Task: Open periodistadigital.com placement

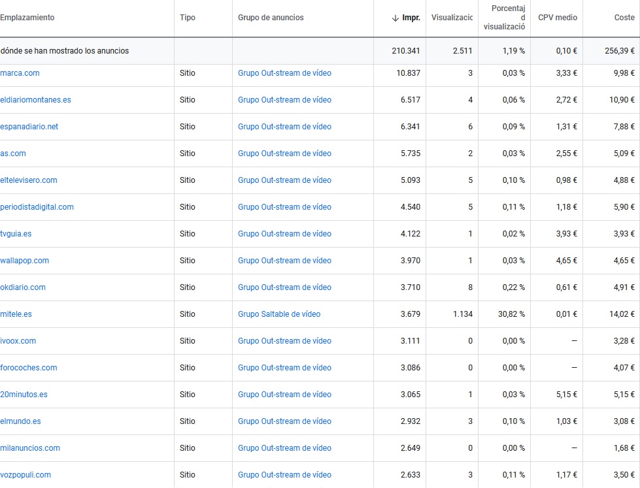Action: (37, 207)
